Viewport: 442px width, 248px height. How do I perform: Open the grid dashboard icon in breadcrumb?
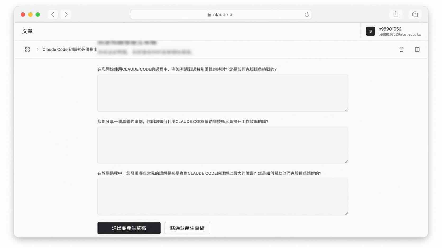27,49
